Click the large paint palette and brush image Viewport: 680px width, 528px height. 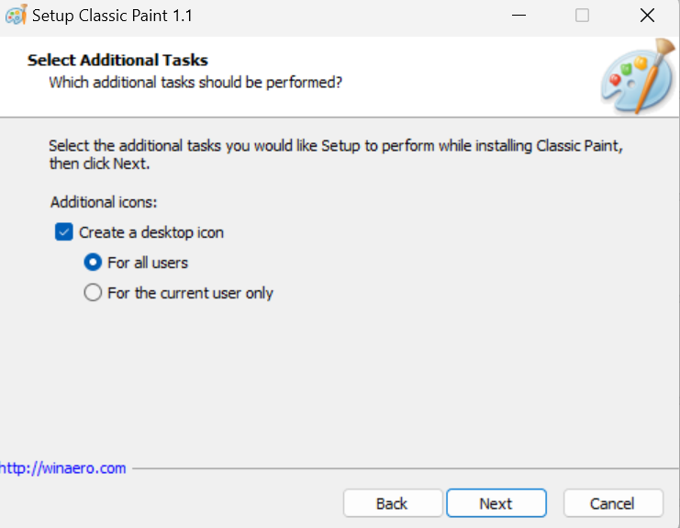[638, 76]
